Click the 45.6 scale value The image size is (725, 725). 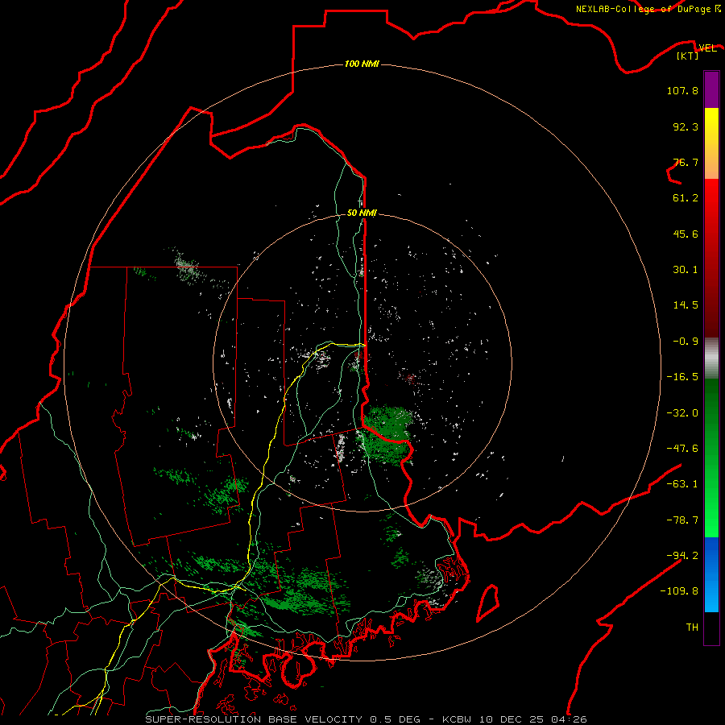click(x=686, y=234)
